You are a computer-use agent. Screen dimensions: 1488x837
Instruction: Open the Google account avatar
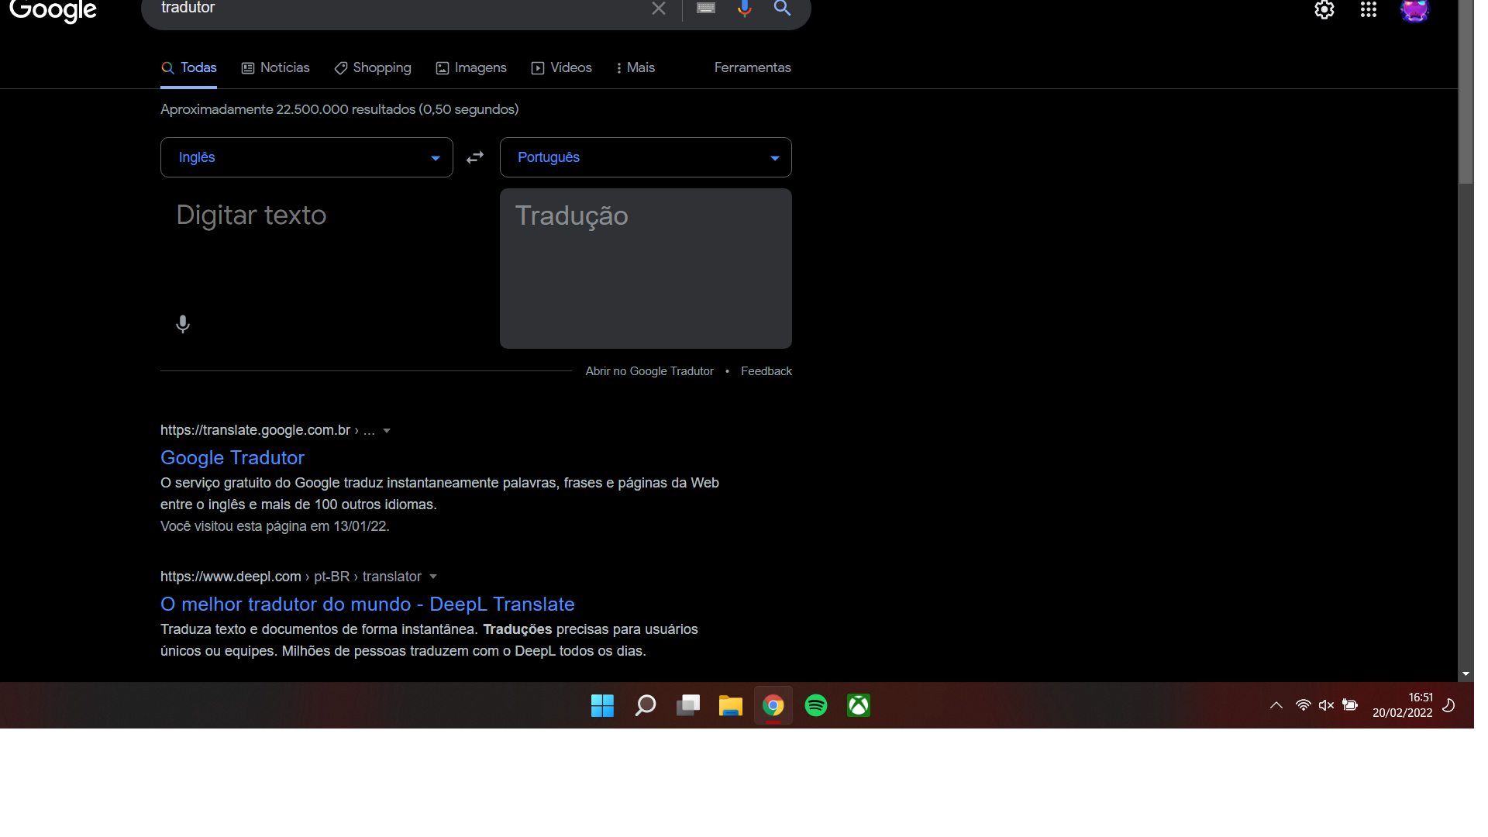pyautogui.click(x=1414, y=10)
